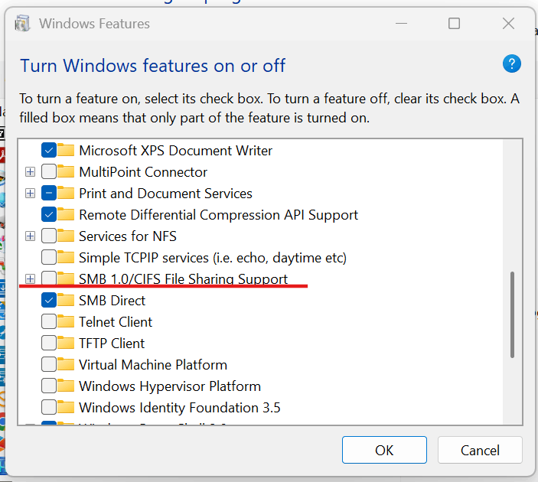Maximize the Windows Features window

[454, 23]
